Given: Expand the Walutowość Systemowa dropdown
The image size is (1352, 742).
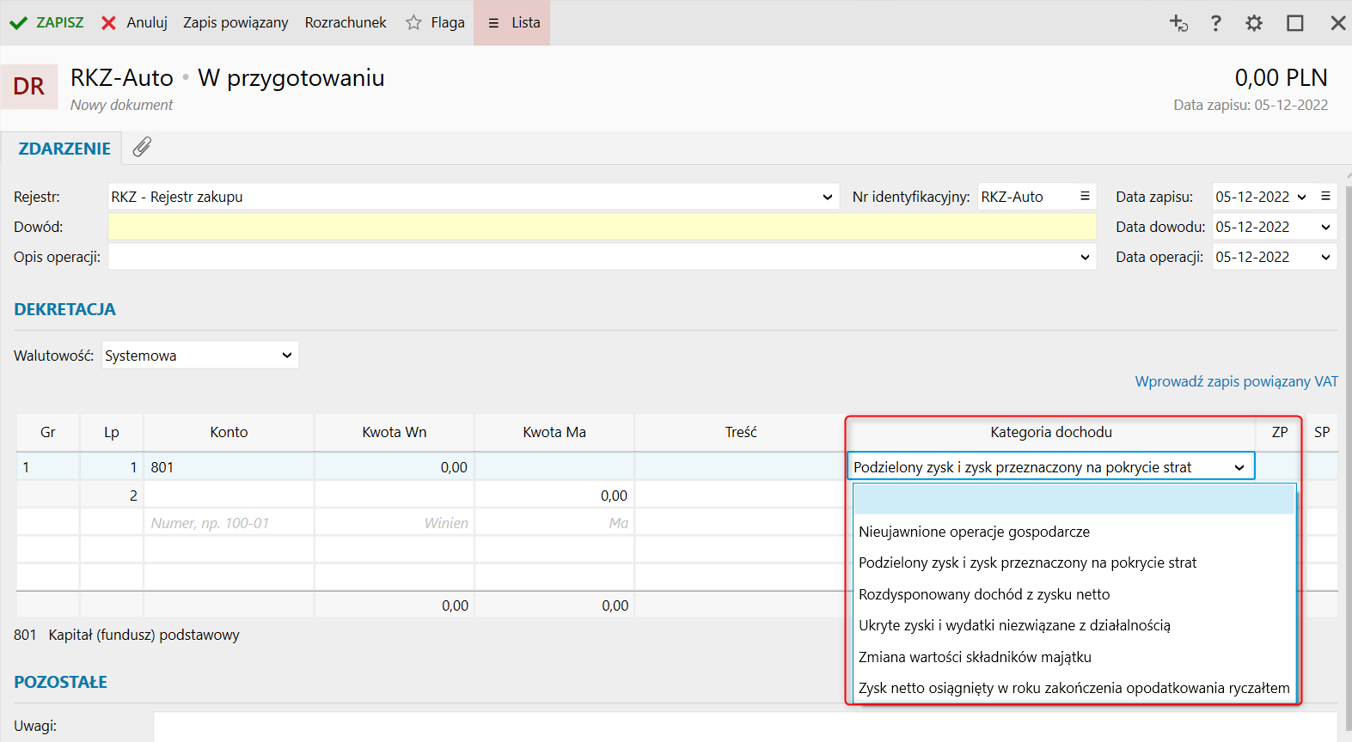Looking at the screenshot, I should click(287, 356).
